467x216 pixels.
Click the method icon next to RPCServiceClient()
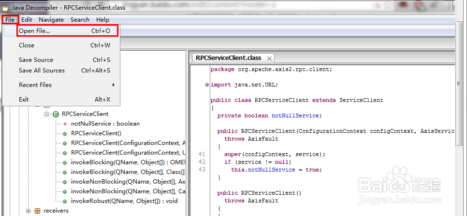click(65, 133)
